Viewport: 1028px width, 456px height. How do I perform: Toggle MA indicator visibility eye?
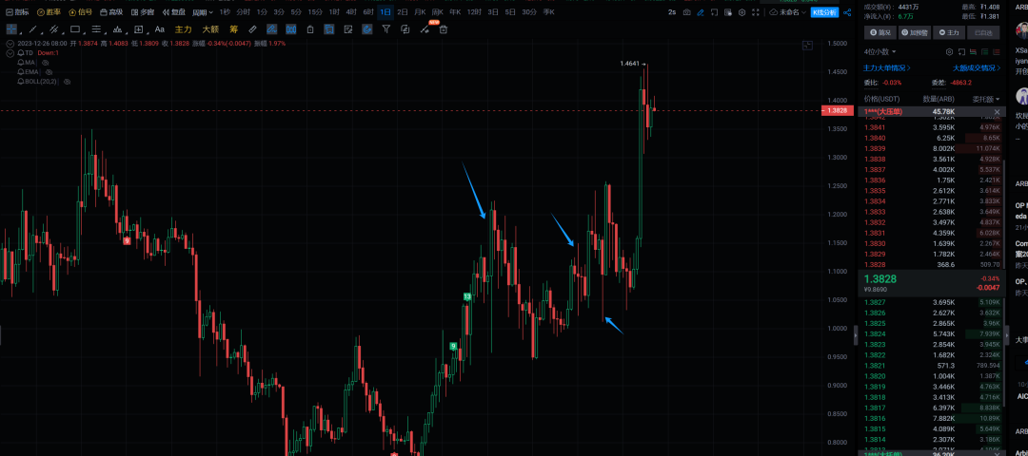click(x=46, y=62)
